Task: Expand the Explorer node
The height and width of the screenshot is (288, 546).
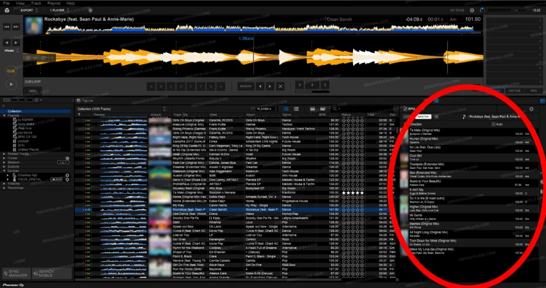Action: [x=4, y=167]
